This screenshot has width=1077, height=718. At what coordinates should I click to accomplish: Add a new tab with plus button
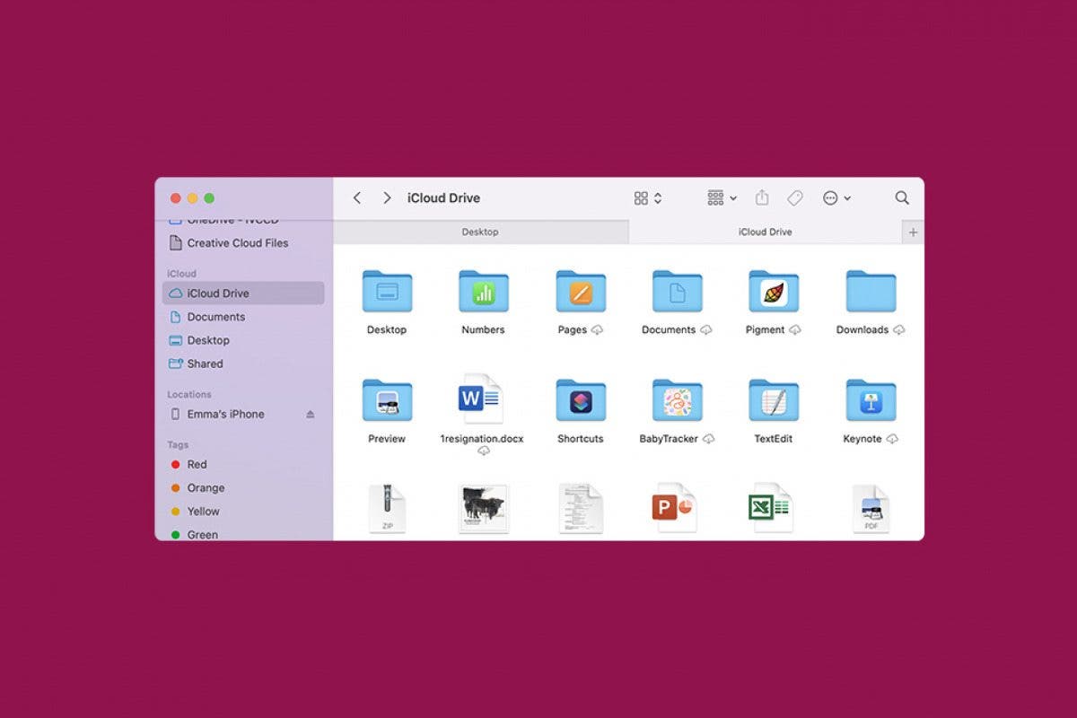pos(913,232)
